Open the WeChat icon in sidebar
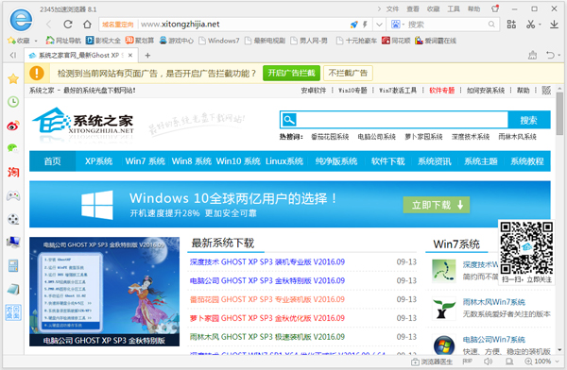Screen dimensions: 567x370 13,148
